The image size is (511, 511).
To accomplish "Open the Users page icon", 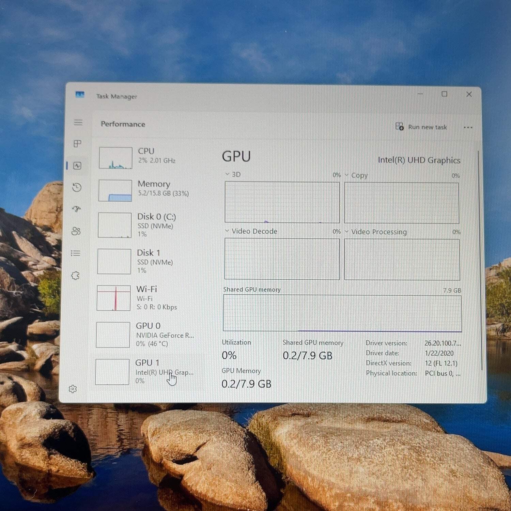I will point(76,231).
